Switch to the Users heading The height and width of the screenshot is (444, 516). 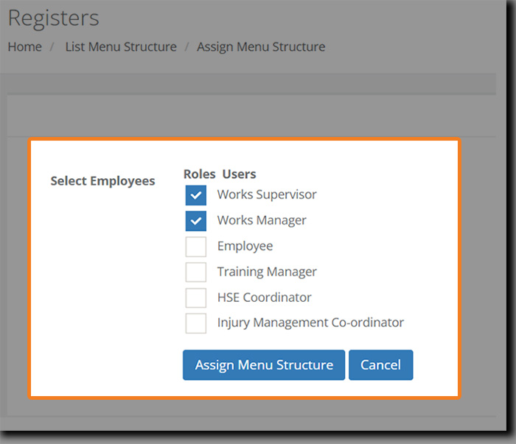(239, 175)
